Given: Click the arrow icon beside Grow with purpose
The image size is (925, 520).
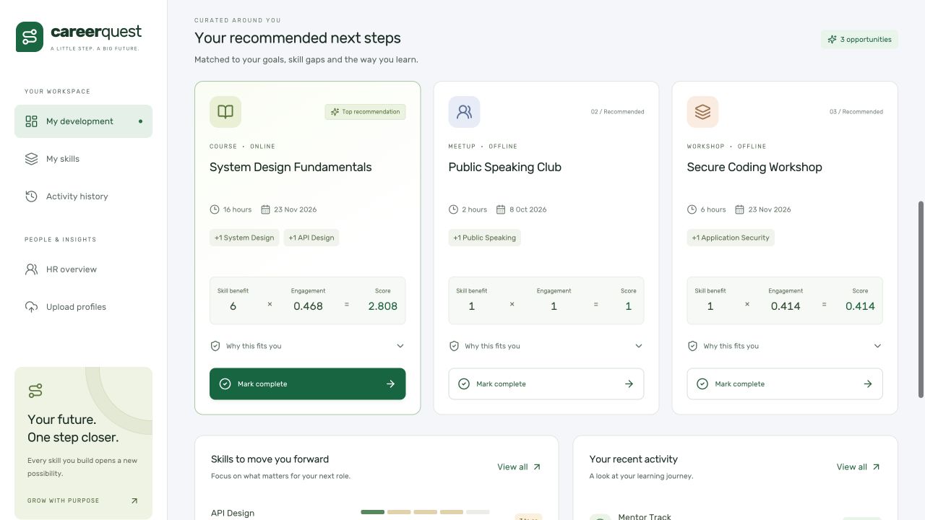Looking at the screenshot, I should [x=134, y=500].
